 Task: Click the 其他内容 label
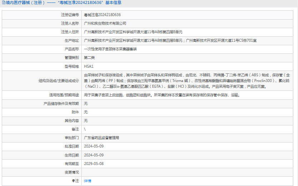(72, 120)
